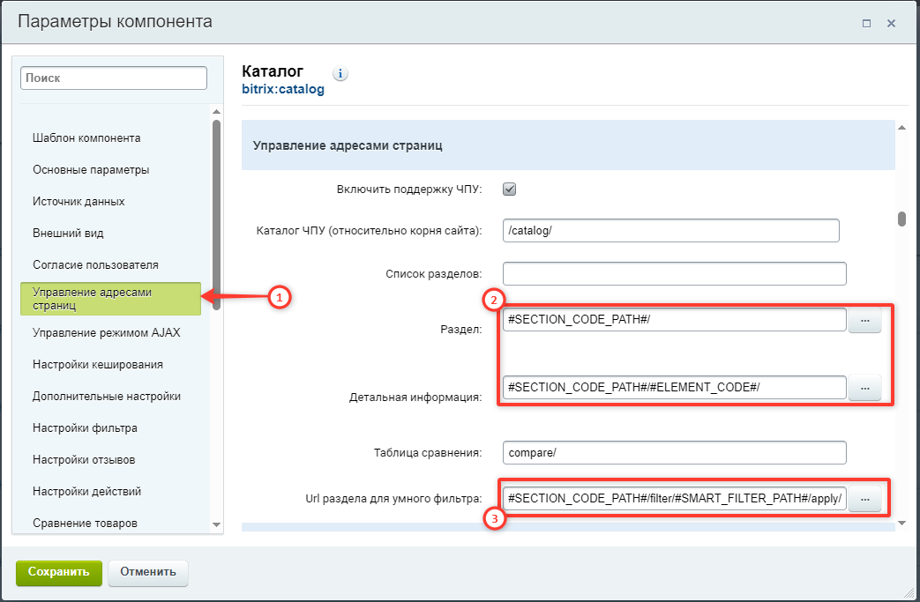Click the Таблица сравнения input field
The image size is (920, 602).
coord(674,452)
